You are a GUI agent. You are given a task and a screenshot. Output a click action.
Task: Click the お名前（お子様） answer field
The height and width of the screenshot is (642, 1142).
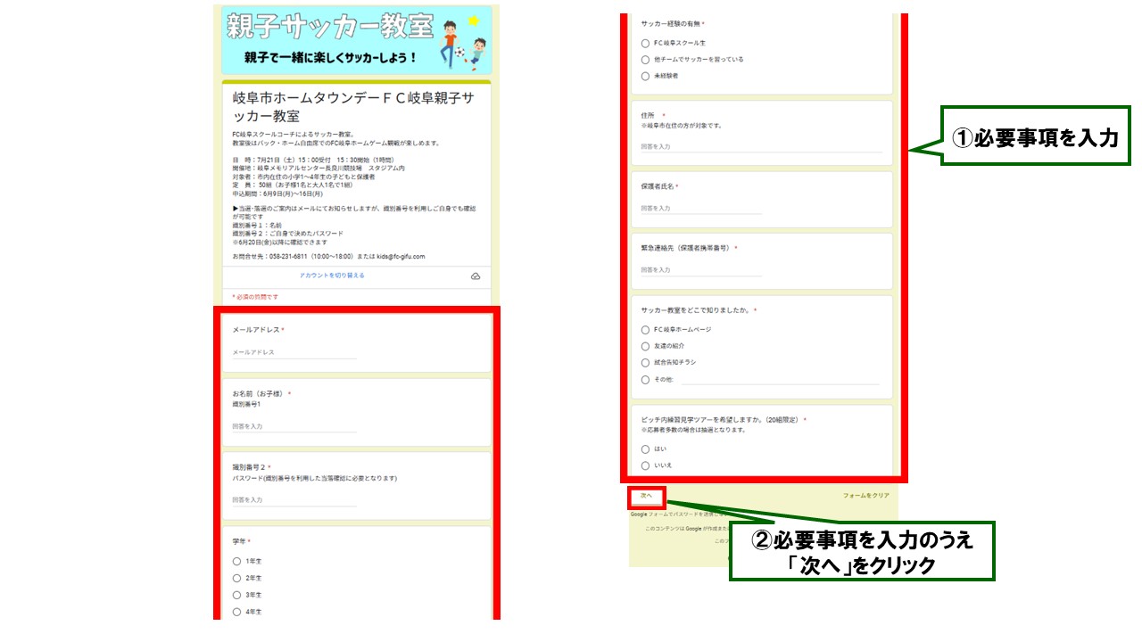(294, 426)
